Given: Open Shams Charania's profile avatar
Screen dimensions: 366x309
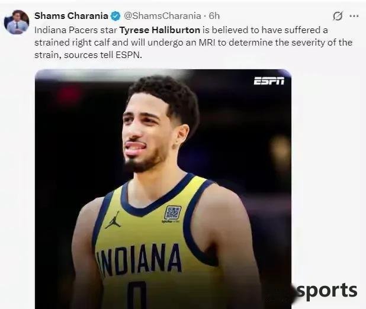Looking at the screenshot, I should [x=17, y=22].
